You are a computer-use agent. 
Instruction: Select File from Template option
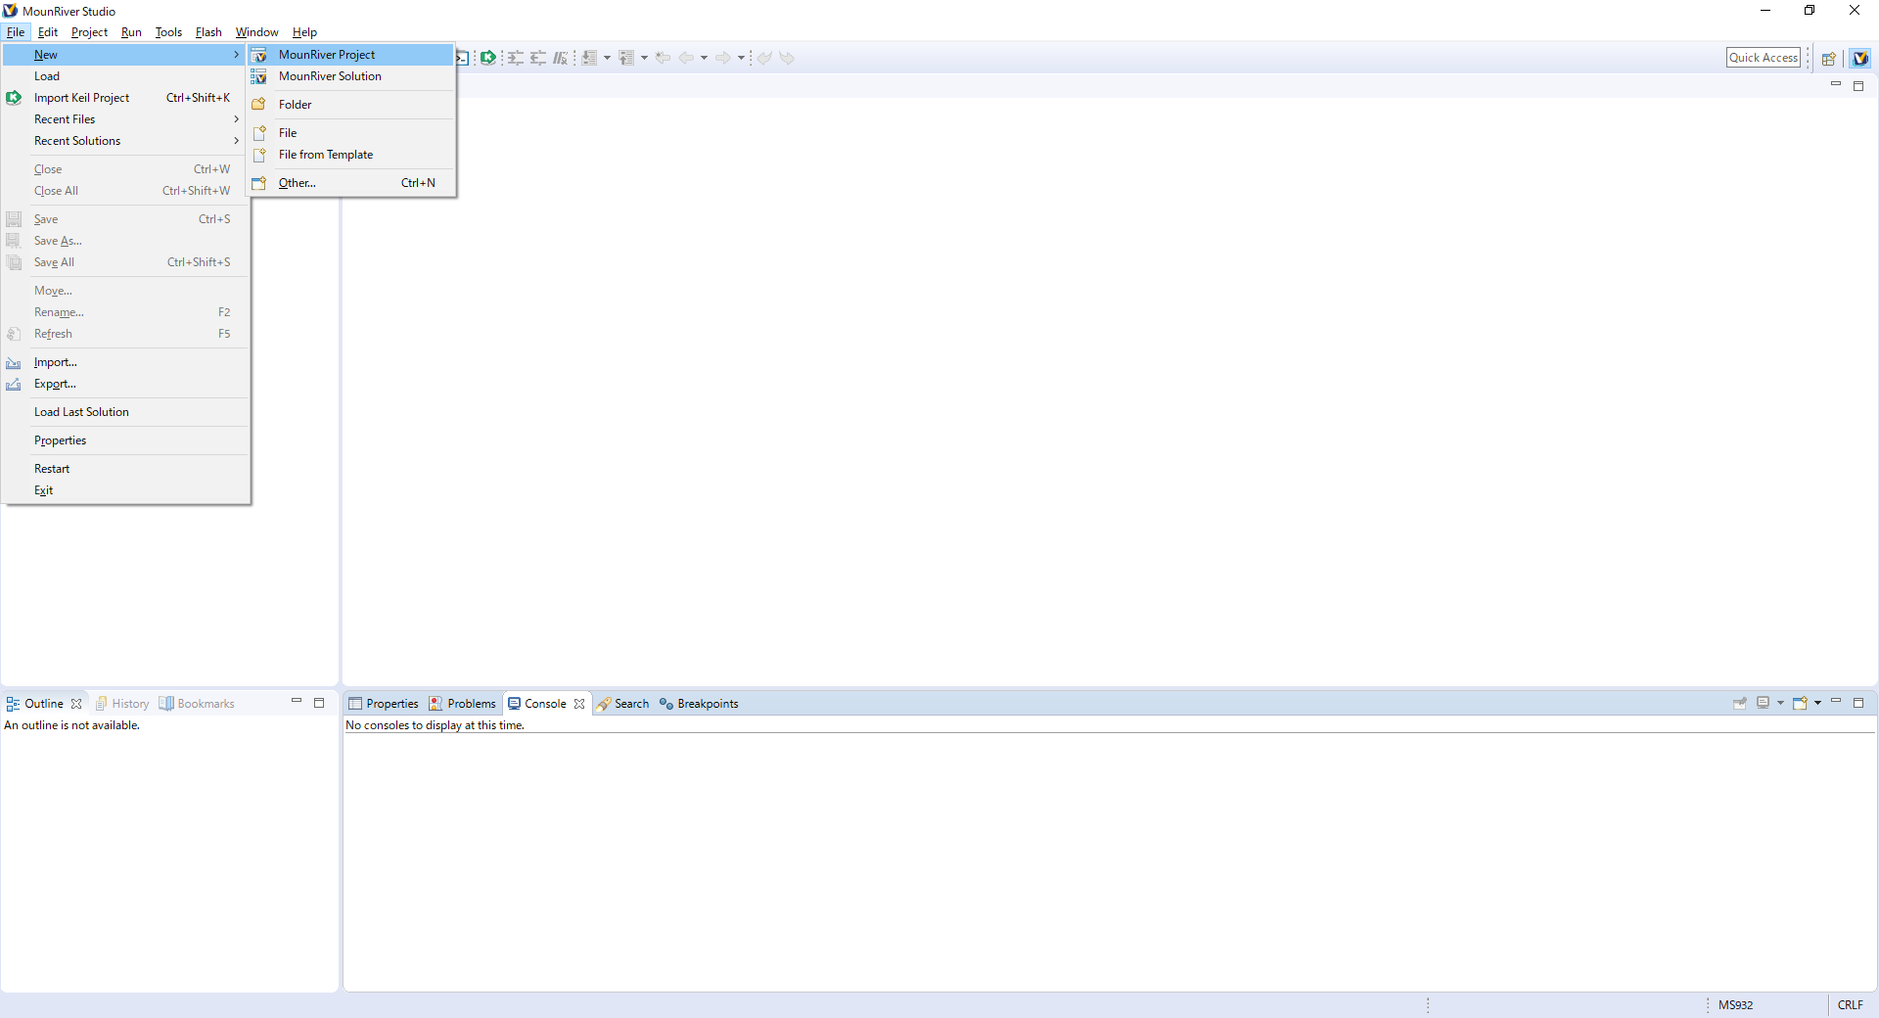351,155
